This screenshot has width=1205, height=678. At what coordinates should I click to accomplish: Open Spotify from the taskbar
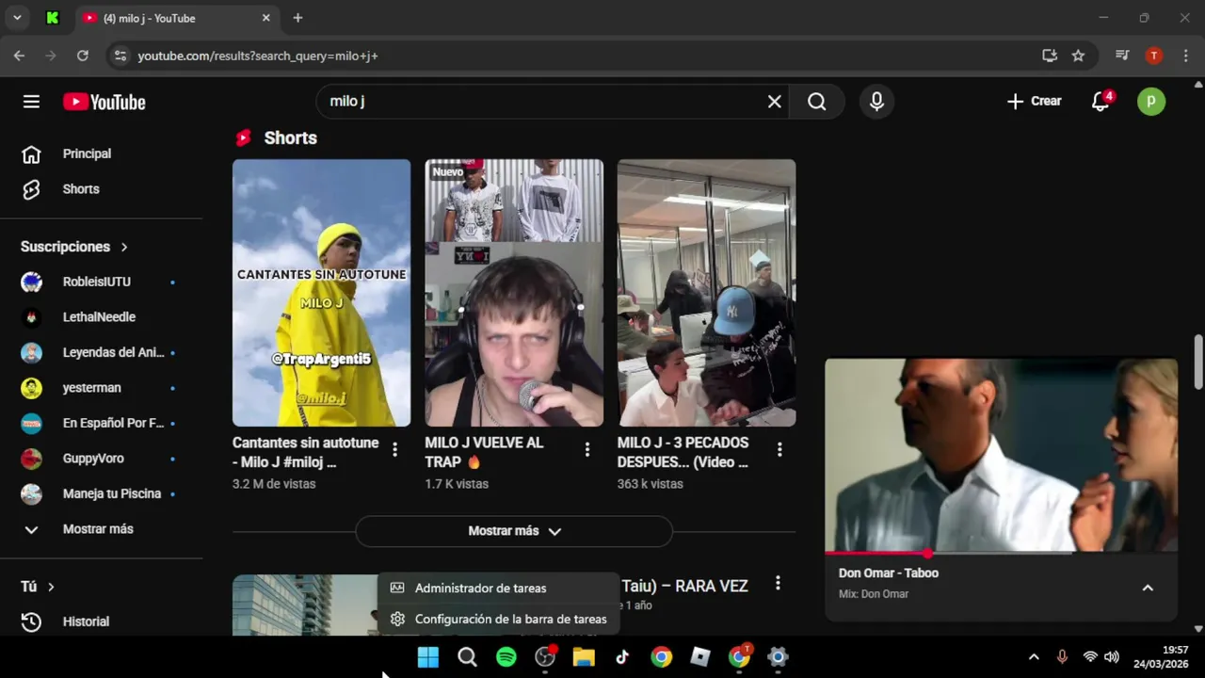[506, 657]
